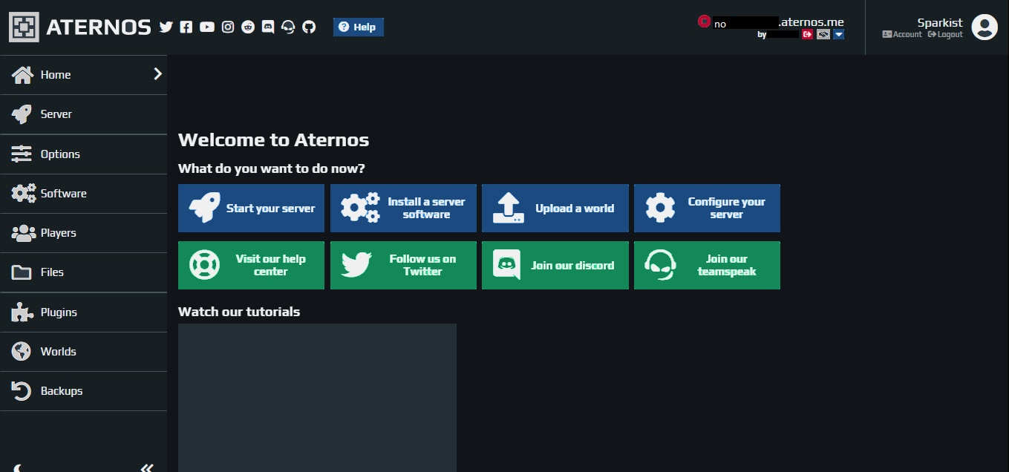Open the Discord icon in the header
1009x472 pixels.
[x=268, y=27]
